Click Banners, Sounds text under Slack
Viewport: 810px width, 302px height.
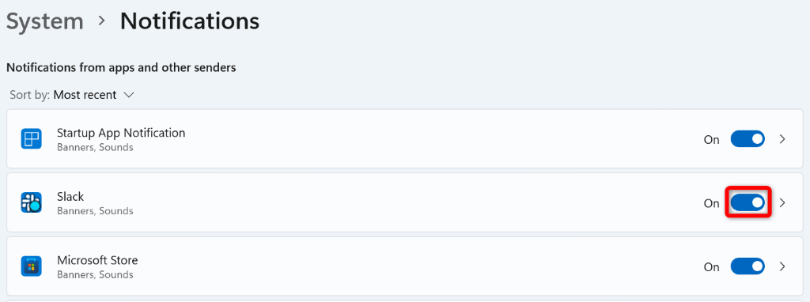click(x=95, y=211)
